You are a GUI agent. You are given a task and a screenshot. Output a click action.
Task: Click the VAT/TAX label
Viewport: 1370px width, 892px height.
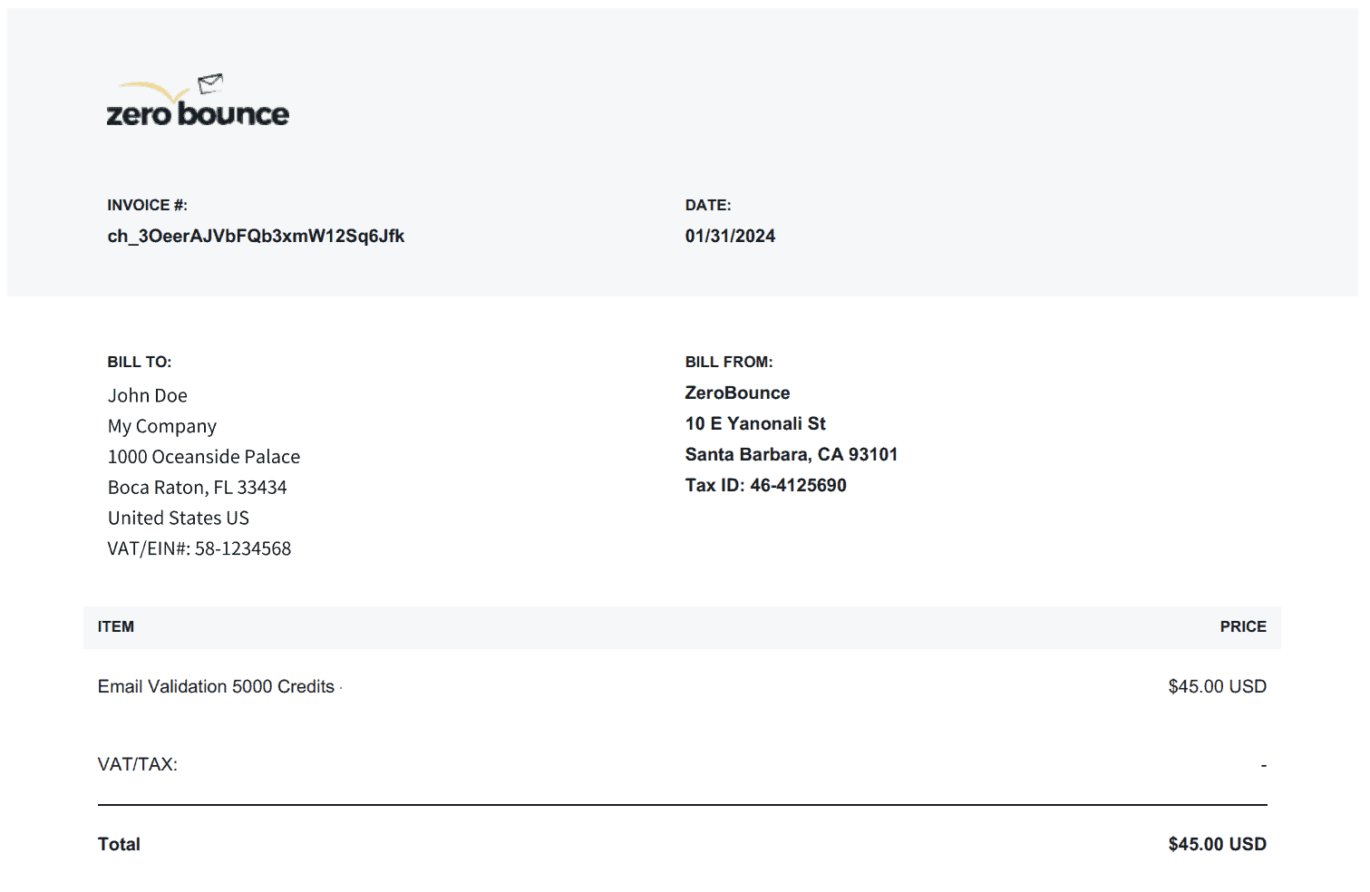point(138,764)
